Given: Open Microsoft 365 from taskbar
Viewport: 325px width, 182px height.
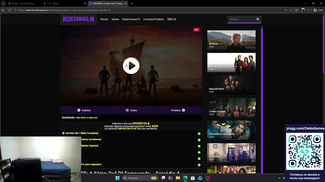Looking at the screenshot, I should (170, 178).
